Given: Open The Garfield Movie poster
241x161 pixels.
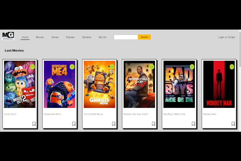Looking at the screenshot, I should pos(99,84).
